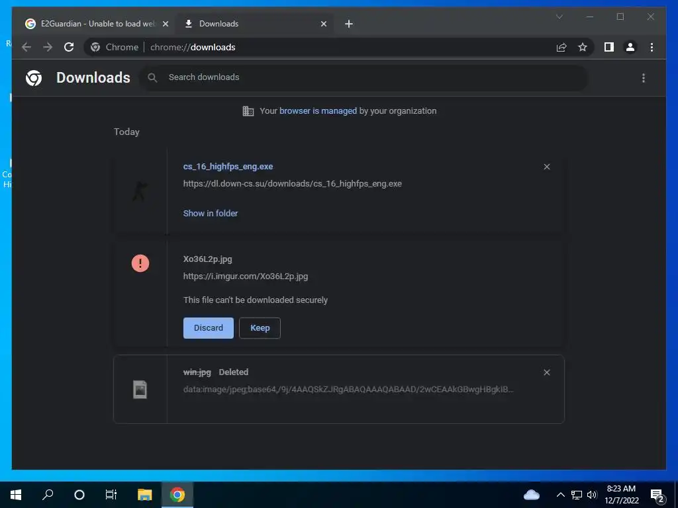Image resolution: width=678 pixels, height=508 pixels.
Task: Open the 'browser is managed' link
Action: click(x=318, y=110)
